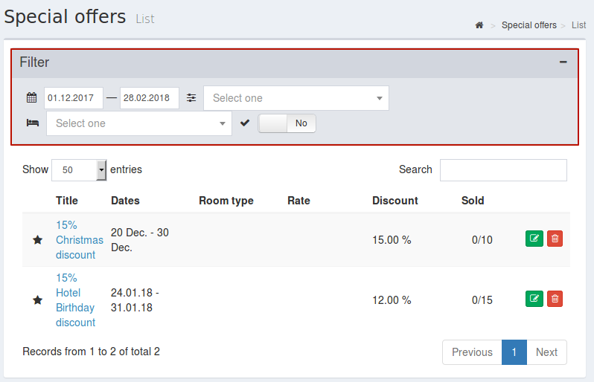Click the Search input field
Viewport: 594px width, 382px height.
click(503, 170)
